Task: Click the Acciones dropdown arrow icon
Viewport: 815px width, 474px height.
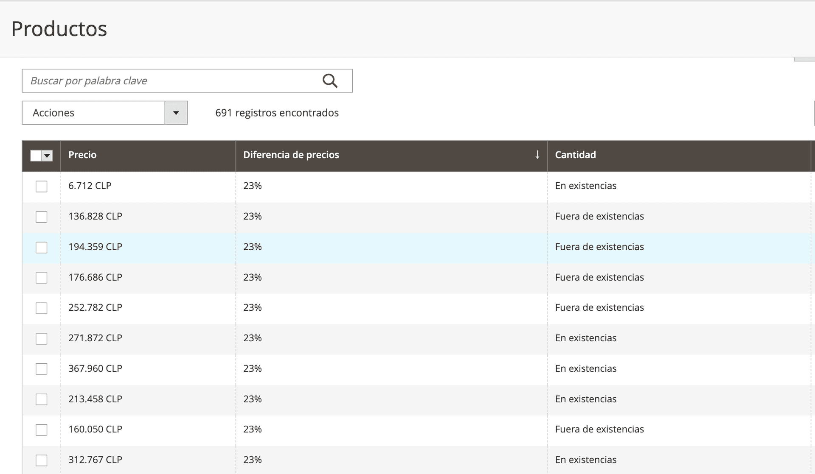Action: coord(176,113)
